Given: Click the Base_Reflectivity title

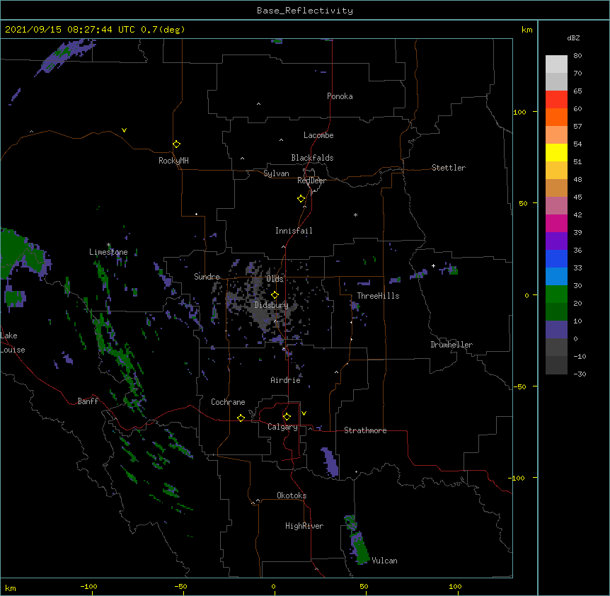Looking at the screenshot, I should (305, 11).
